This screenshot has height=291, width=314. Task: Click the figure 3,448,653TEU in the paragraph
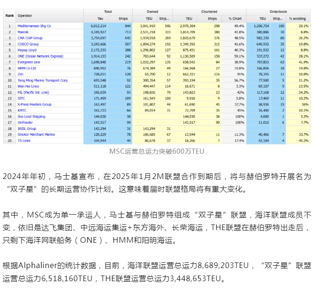(195, 278)
